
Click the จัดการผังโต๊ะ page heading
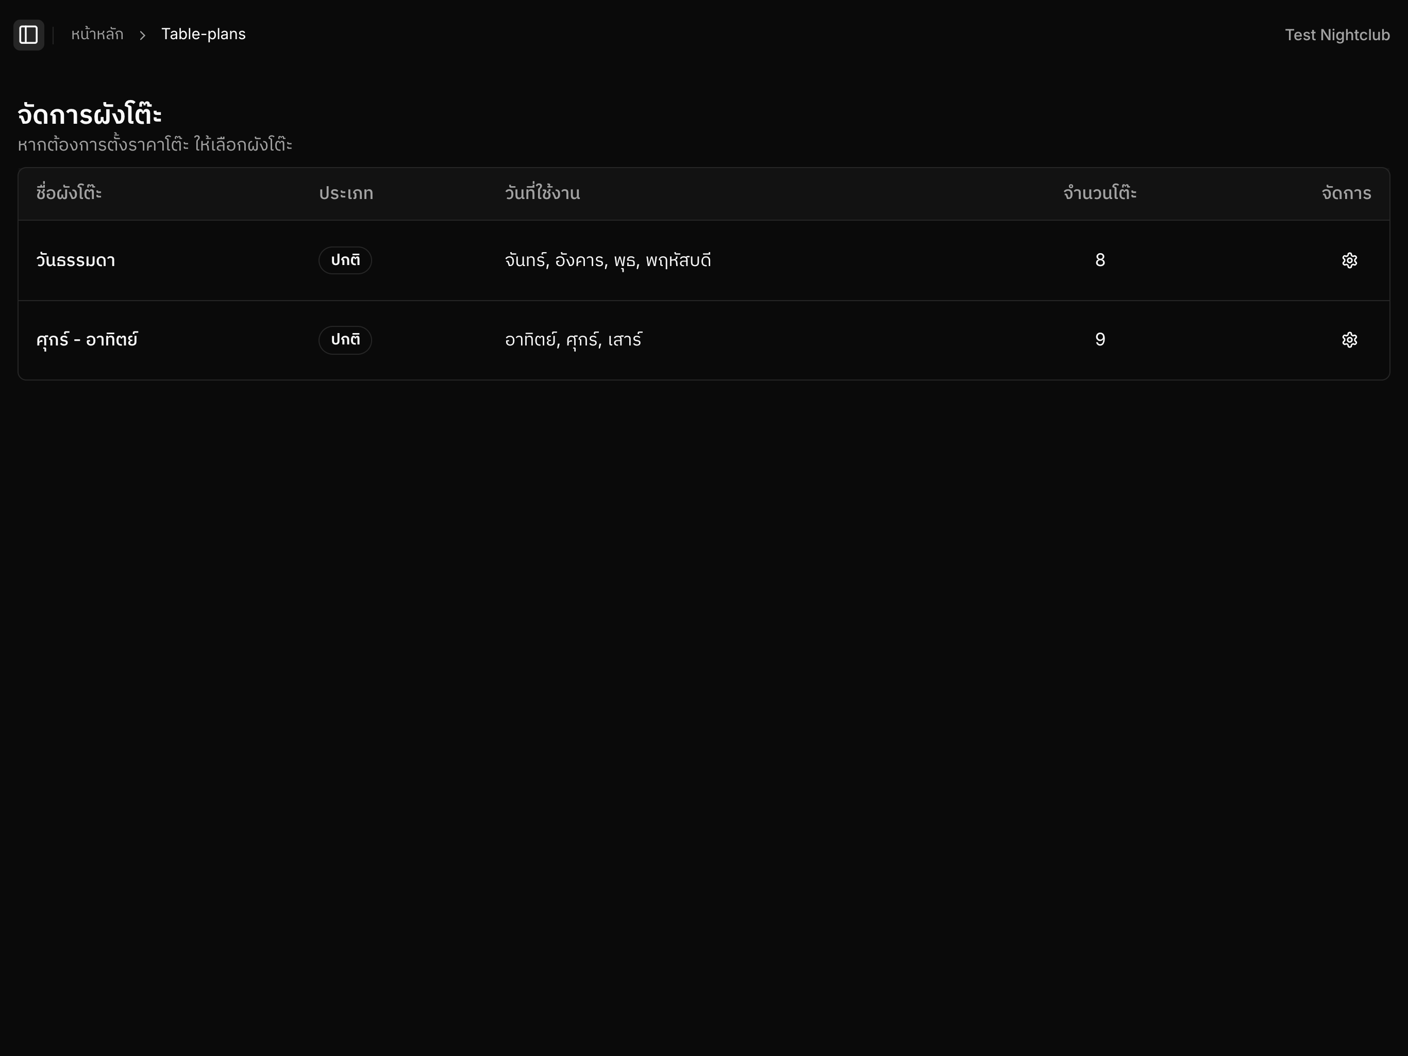(90, 114)
